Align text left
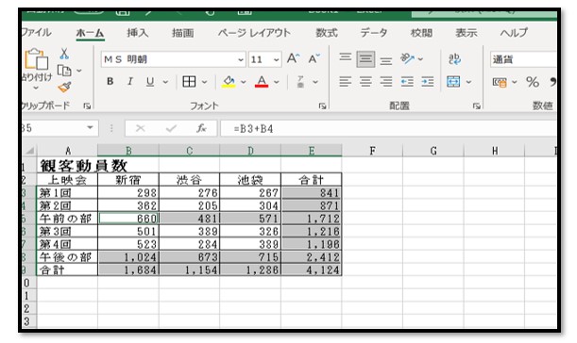 346,82
